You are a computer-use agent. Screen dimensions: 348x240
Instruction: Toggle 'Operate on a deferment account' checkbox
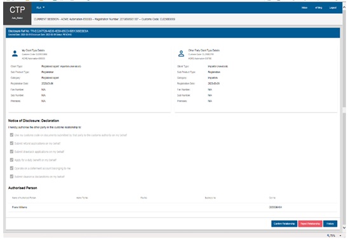coord(12,168)
